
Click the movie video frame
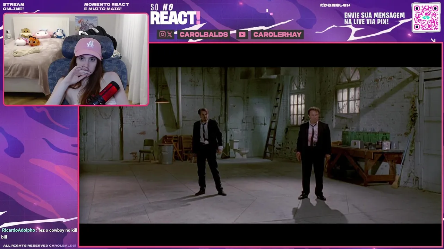261,145
